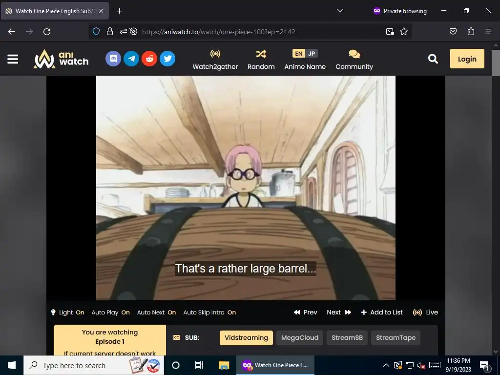
Task: Toggle the Light On setting
Action: pyautogui.click(x=67, y=312)
